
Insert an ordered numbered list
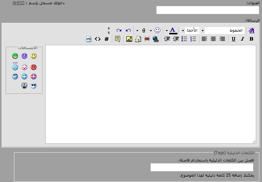194,39
